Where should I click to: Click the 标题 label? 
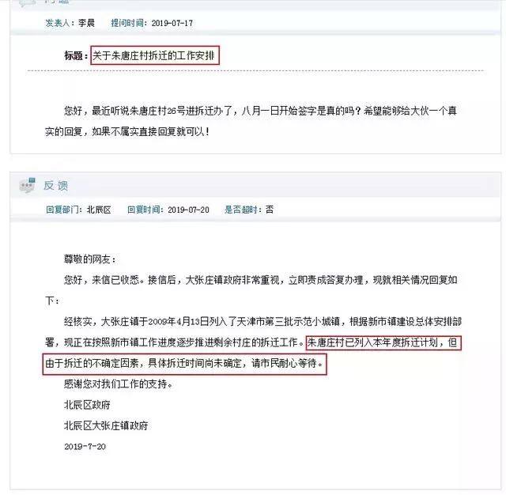tap(74, 56)
